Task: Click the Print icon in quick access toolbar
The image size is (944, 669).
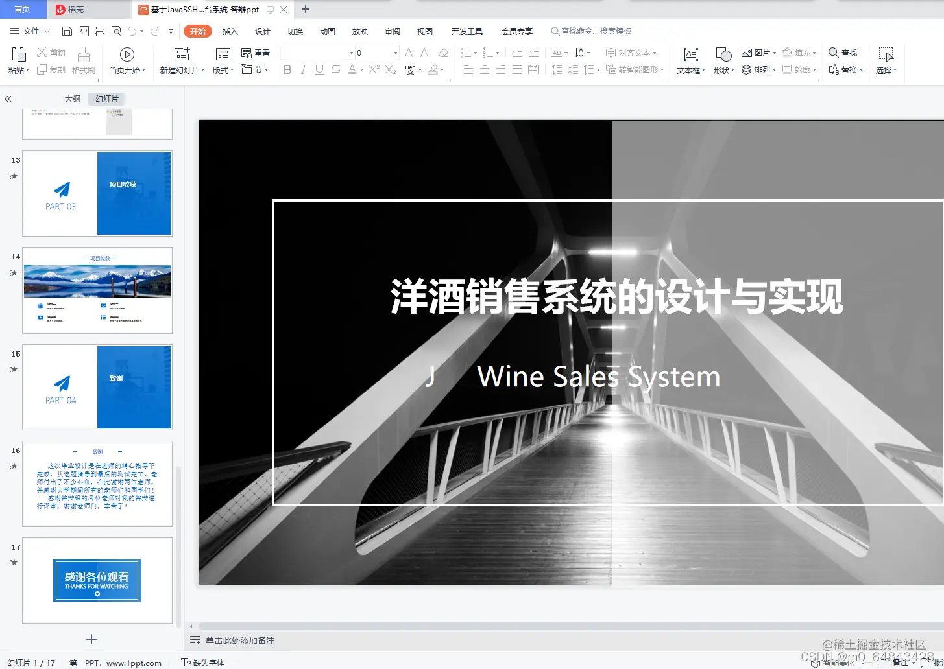Action: coord(99,30)
